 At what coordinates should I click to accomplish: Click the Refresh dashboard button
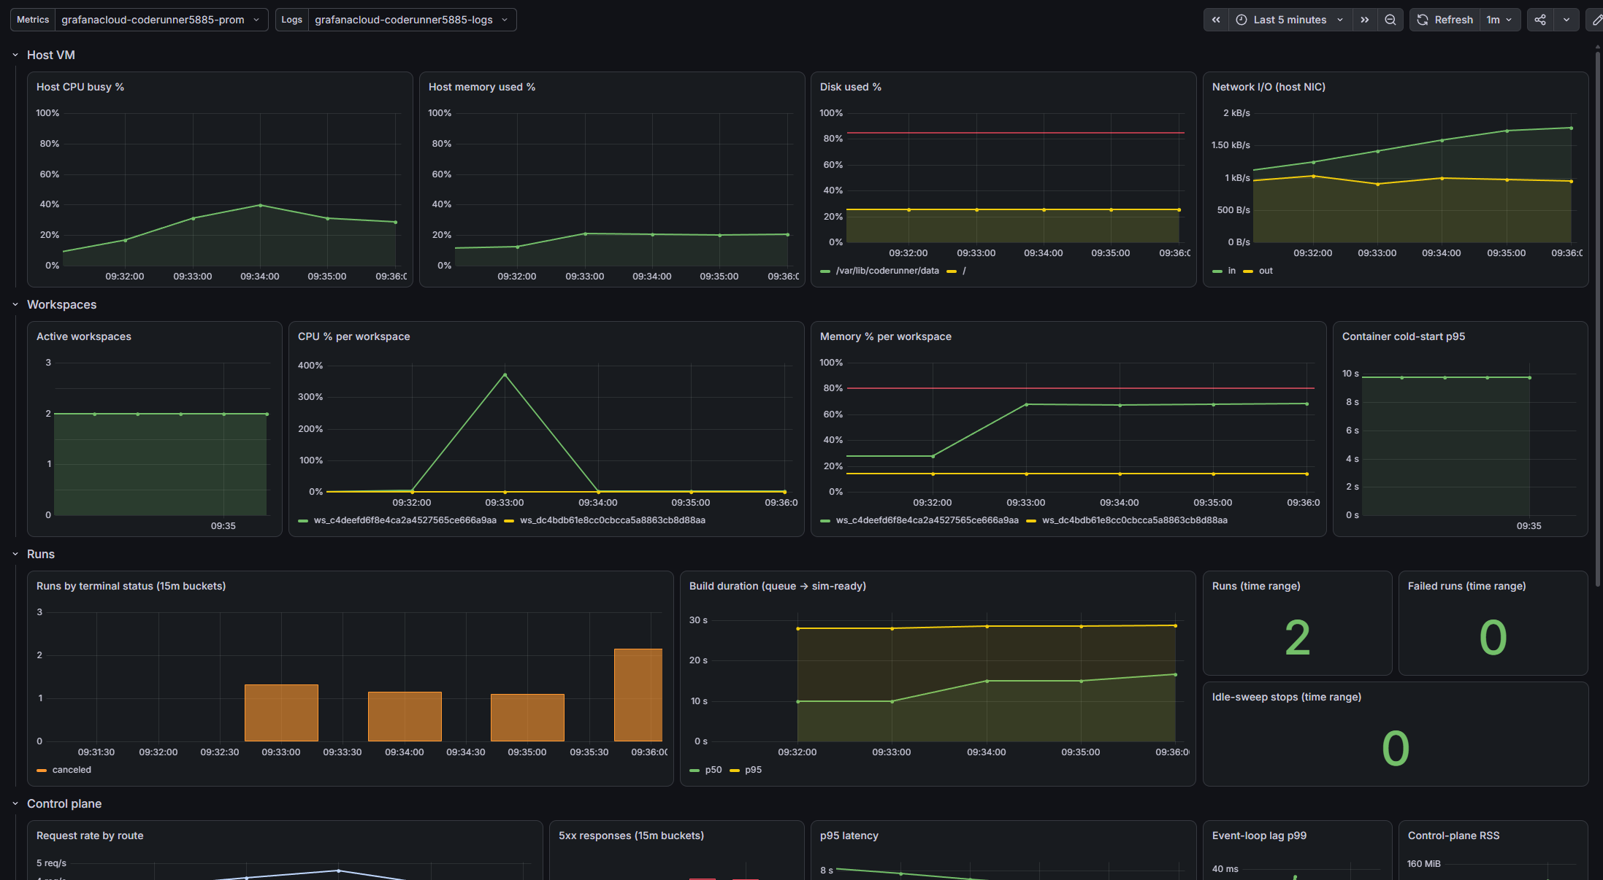click(x=1445, y=20)
